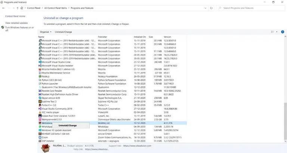Screen dimensions: 287x153
Task: Sort by Installed On column header
Action: coord(141,37)
